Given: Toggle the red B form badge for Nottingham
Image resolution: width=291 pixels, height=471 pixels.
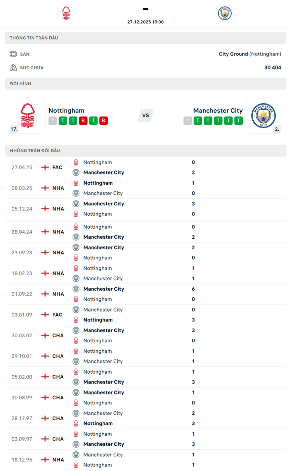Looking at the screenshot, I should [83, 121].
